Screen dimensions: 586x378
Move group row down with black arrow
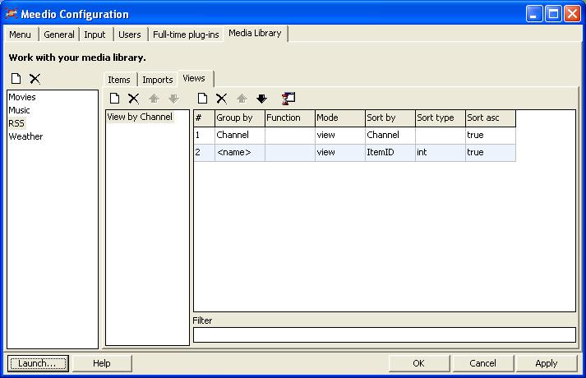261,99
